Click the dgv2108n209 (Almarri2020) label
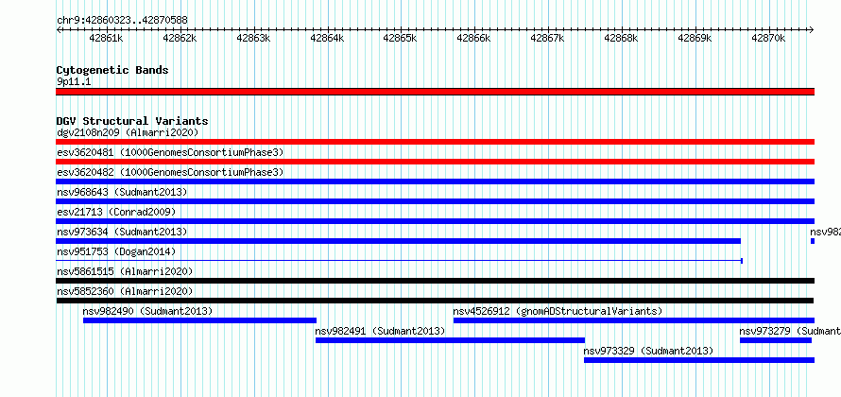This screenshot has width=841, height=397. (x=128, y=132)
